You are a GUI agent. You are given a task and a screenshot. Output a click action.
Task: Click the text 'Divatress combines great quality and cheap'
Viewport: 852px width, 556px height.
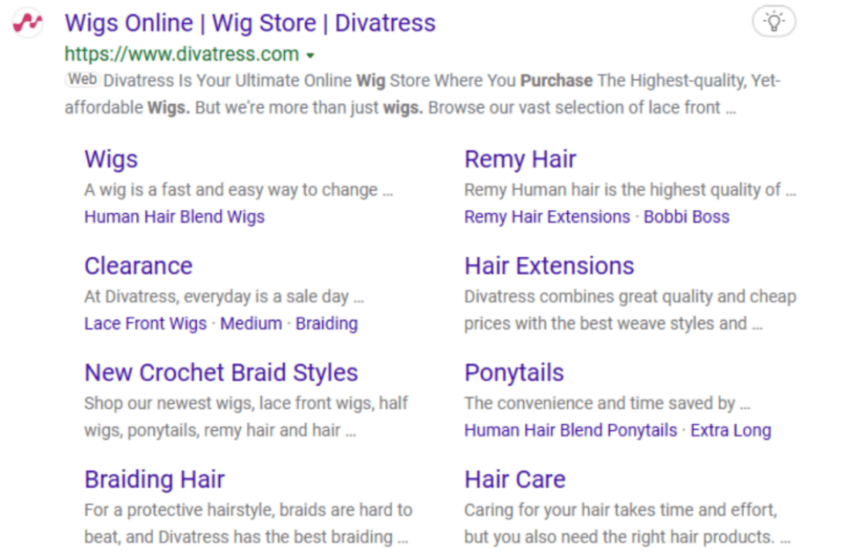click(631, 297)
